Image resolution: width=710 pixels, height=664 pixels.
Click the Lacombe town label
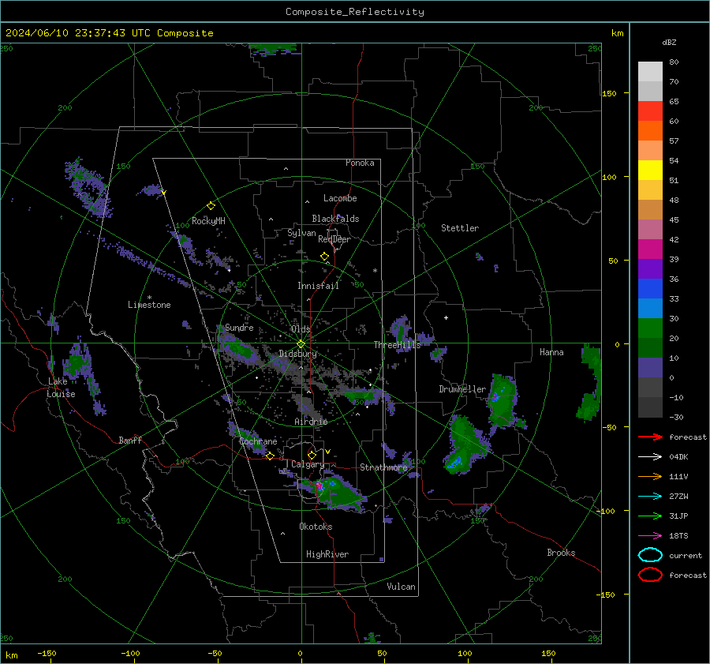click(x=340, y=198)
